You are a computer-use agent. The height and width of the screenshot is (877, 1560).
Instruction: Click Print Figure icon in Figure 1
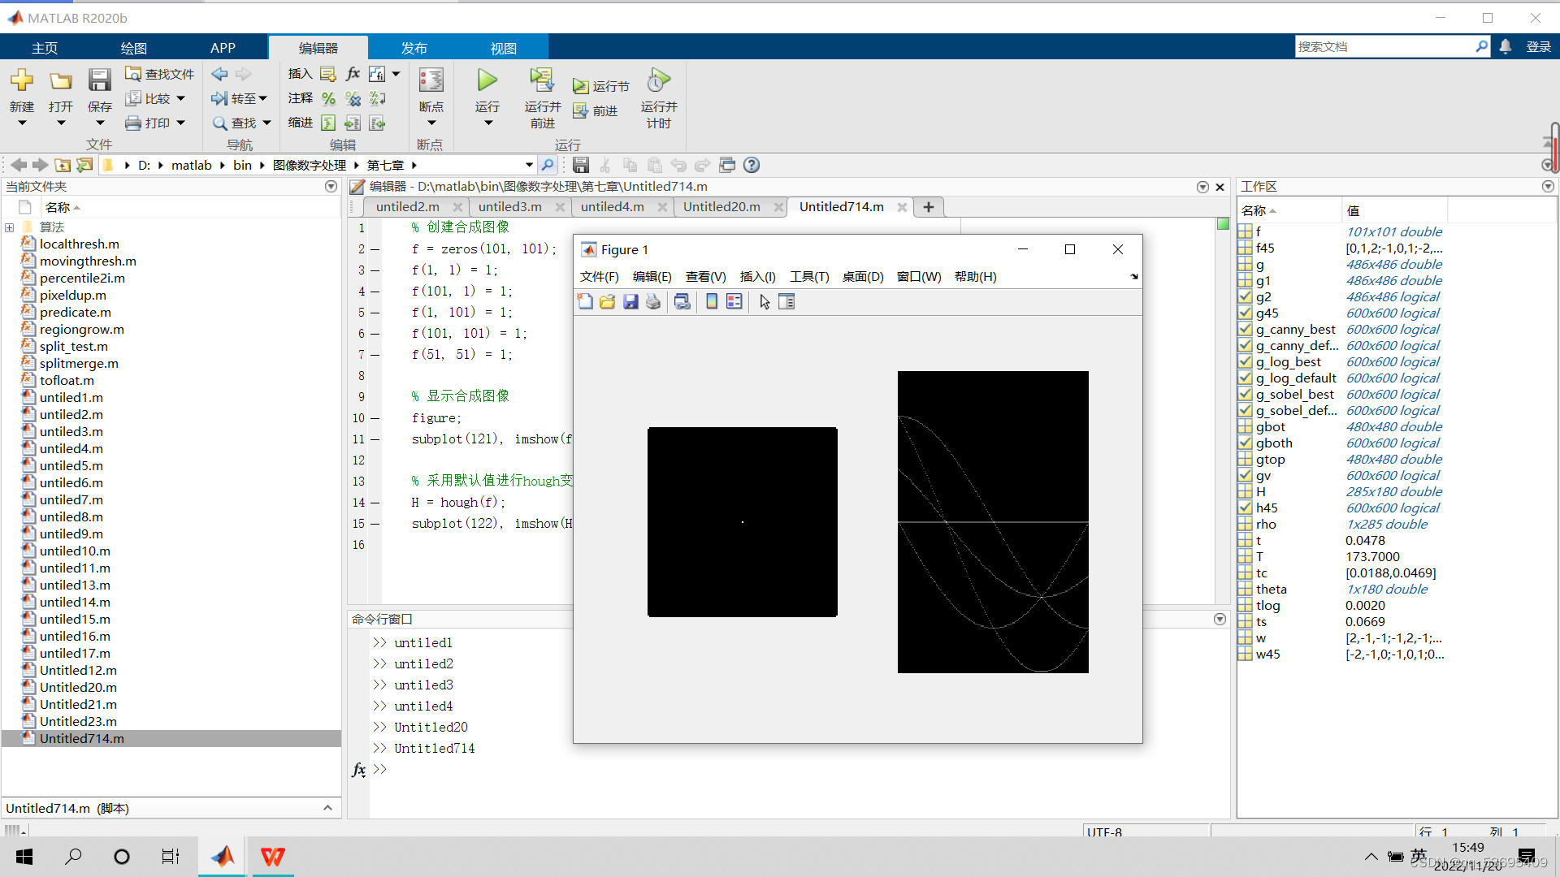[x=653, y=302]
